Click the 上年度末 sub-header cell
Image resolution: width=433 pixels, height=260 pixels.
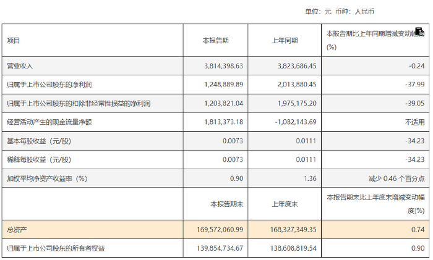(x=285, y=204)
